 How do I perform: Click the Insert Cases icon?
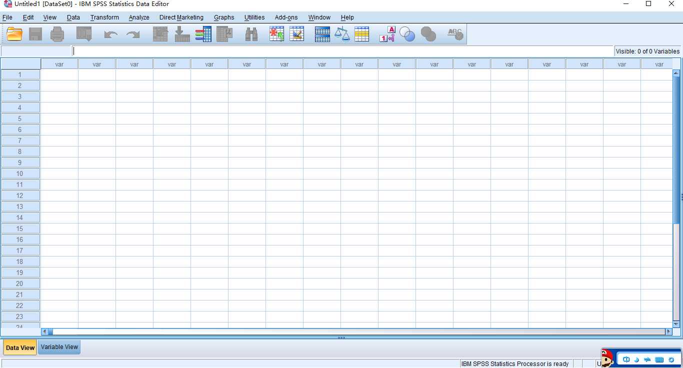click(x=276, y=34)
